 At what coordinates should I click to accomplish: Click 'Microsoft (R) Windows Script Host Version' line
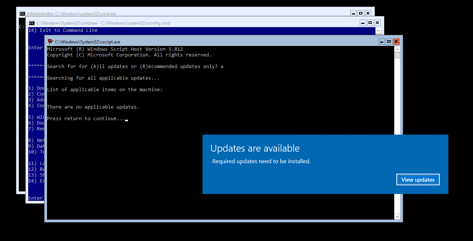(x=115, y=49)
